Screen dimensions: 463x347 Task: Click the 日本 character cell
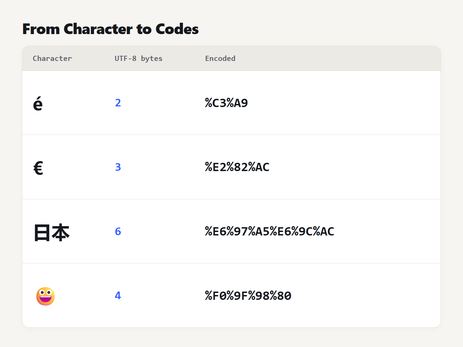52,233
